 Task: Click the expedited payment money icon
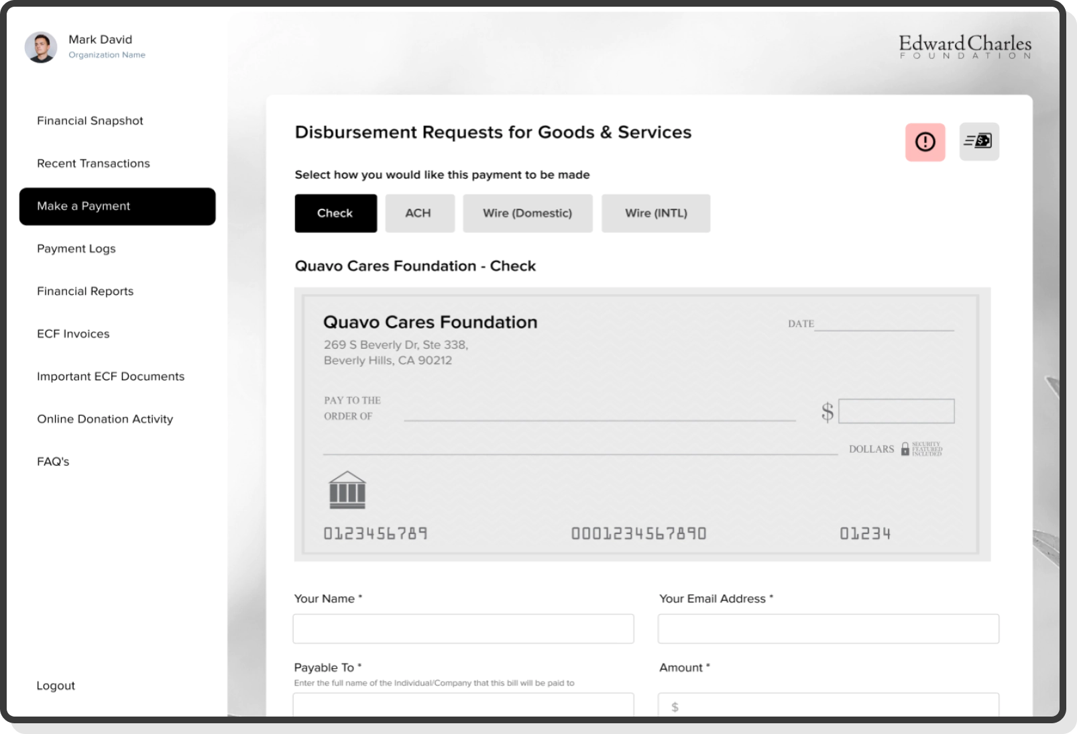tap(978, 142)
